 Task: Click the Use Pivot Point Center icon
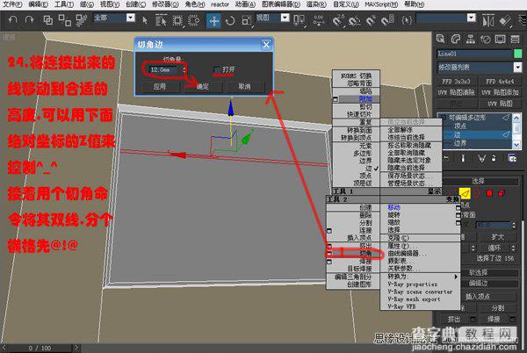(x=299, y=20)
